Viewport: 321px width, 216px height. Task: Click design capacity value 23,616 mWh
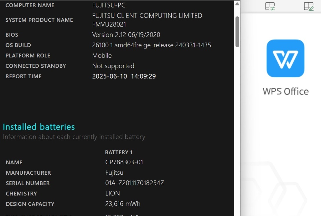[123, 204]
